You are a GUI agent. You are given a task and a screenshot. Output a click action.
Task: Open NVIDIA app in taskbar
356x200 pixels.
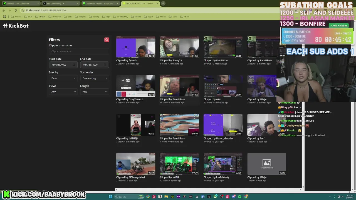pyautogui.click(x=172, y=197)
